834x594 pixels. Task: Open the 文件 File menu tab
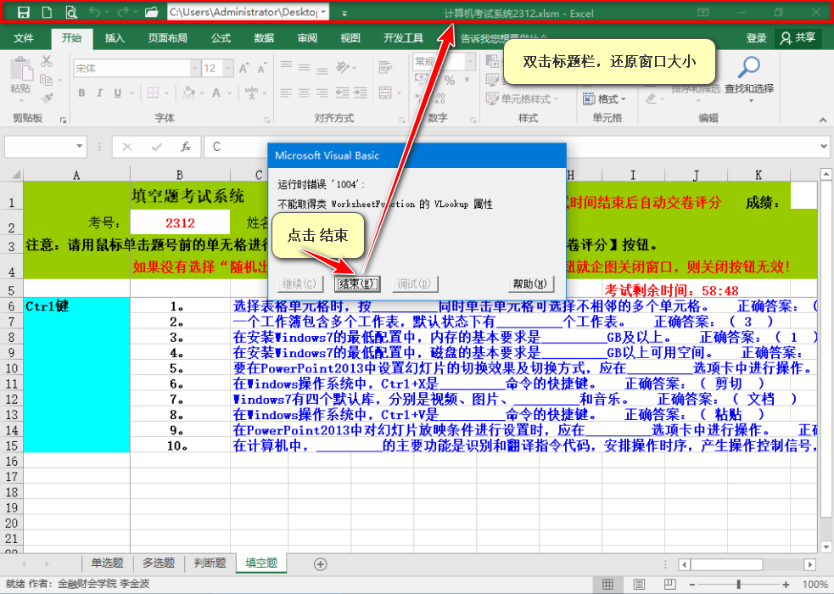[x=24, y=37]
